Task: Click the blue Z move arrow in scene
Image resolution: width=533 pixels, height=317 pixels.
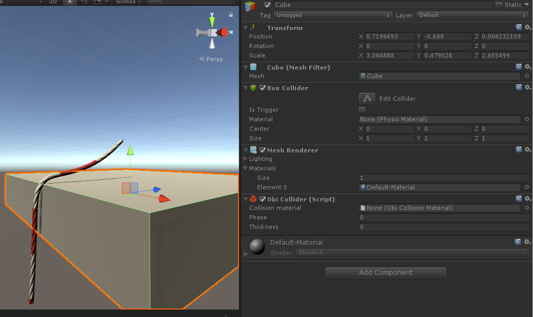Action: coord(156,189)
